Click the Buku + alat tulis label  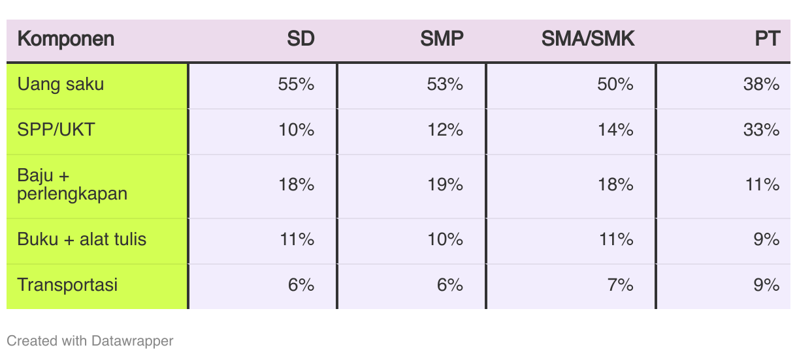pos(82,239)
